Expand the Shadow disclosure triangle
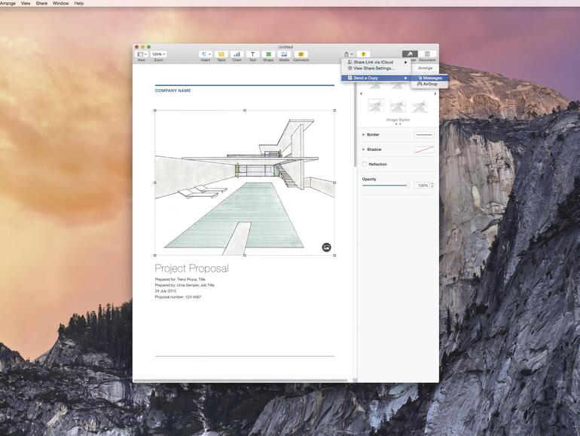Screen dimensions: 580x436 point(364,149)
